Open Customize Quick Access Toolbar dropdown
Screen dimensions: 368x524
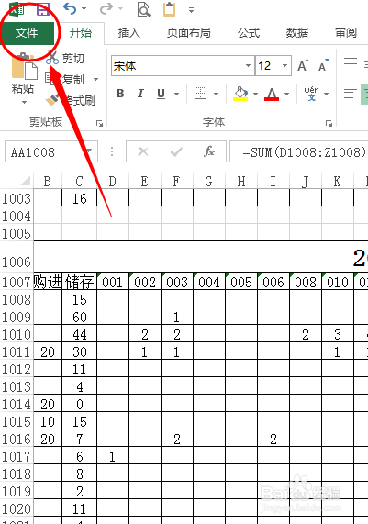point(191,10)
